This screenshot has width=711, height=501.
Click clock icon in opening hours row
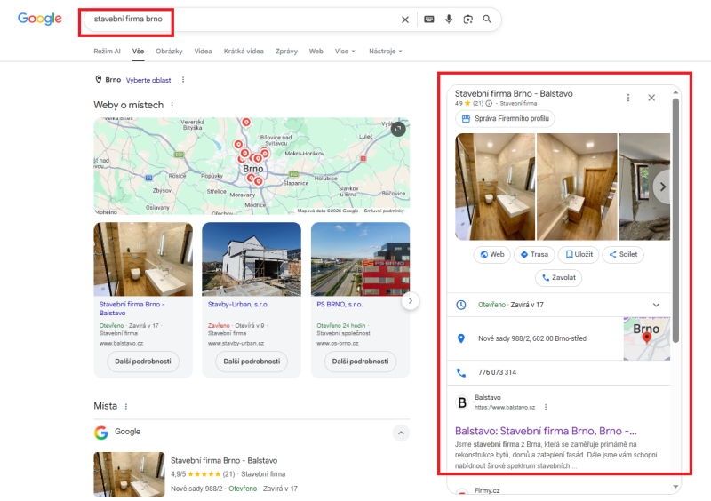tap(461, 305)
